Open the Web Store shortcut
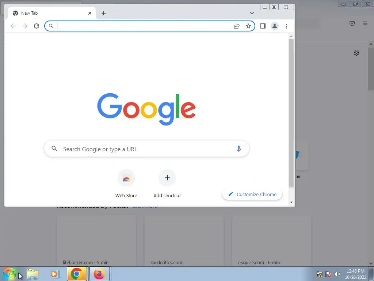 [x=126, y=184]
